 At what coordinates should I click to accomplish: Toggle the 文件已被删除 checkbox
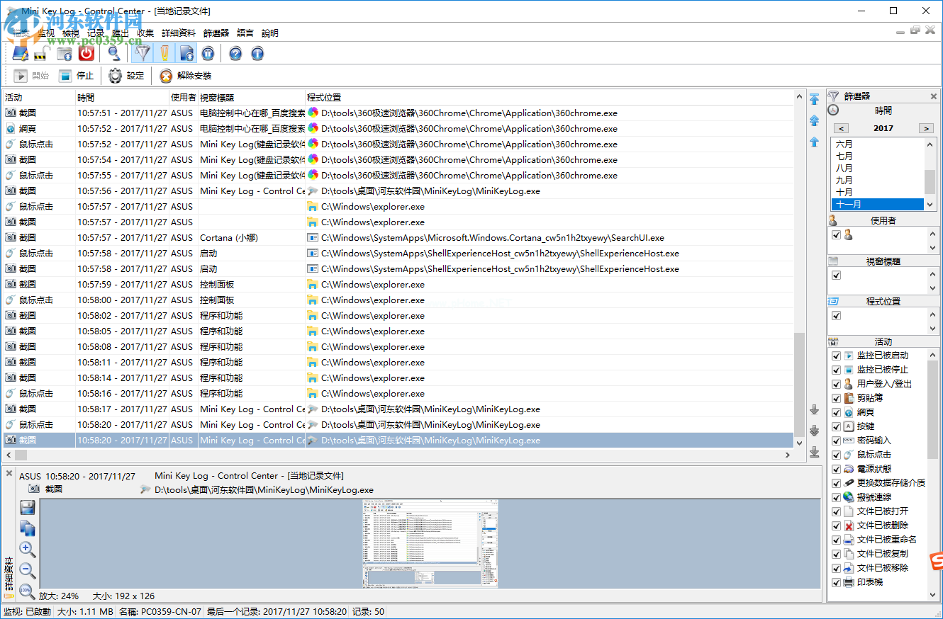[836, 526]
